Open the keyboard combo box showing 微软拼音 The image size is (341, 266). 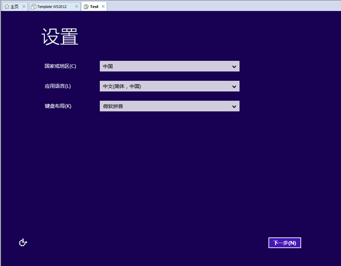(169, 106)
